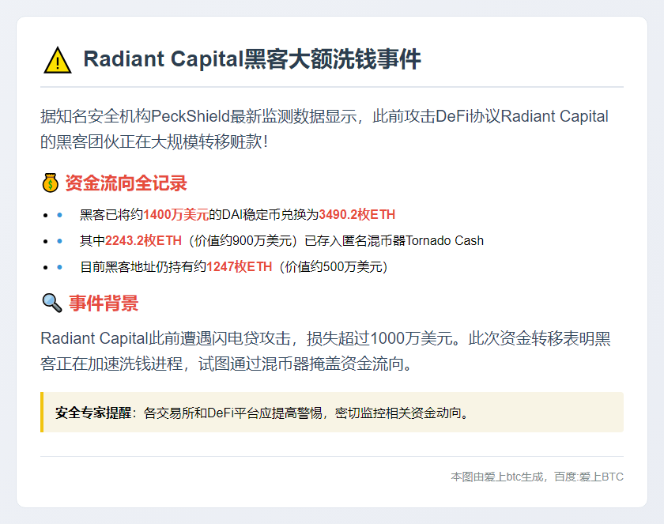Click the blue bullet before 1400万美元 line
664x524 pixels.
(59, 215)
